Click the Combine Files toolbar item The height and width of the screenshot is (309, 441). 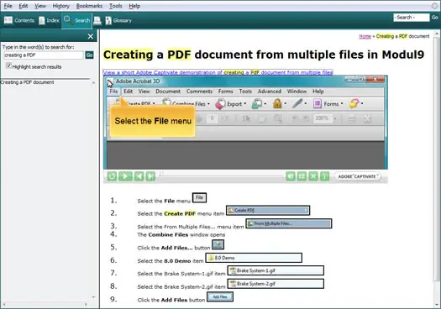(x=186, y=103)
